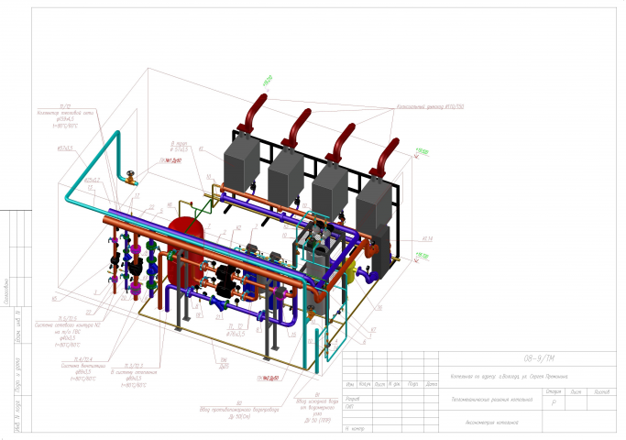Select 'Система сетевого контура N2' callout
Screen dimensions: 626x440
(68, 325)
